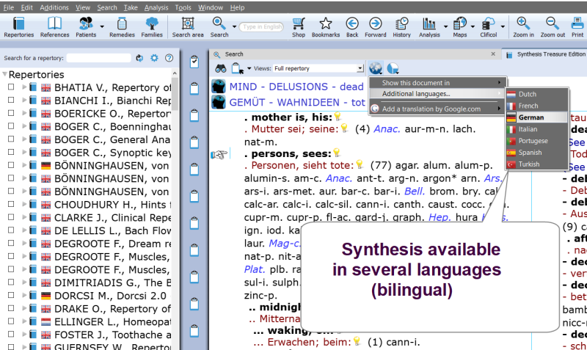Click the Anac. remedy link
587x350 pixels.
point(385,128)
